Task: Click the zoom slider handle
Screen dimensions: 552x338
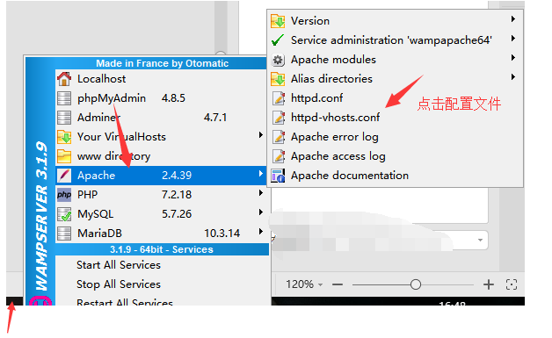Action: (416, 284)
